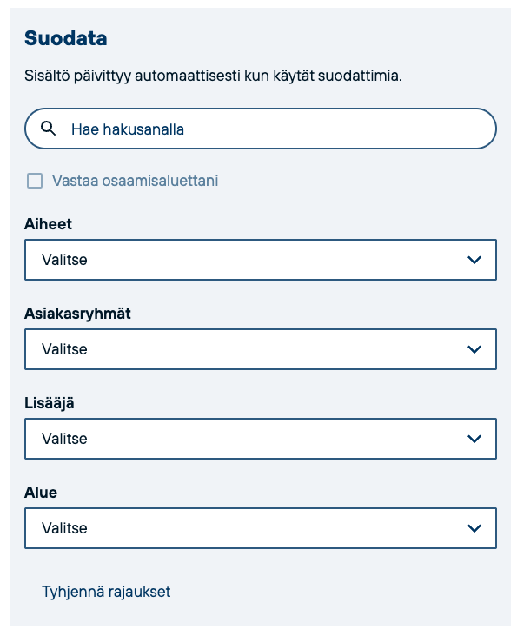The image size is (517, 629).
Task: Click the chevron arrow in Alue dropdown
Action: [474, 528]
